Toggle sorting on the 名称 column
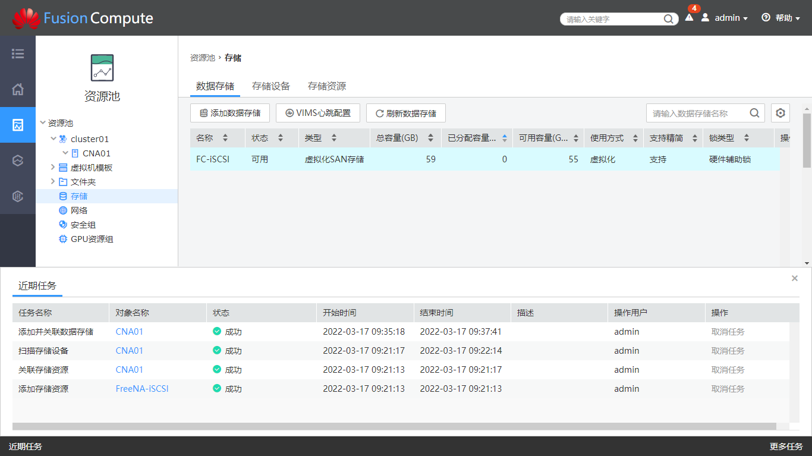812x456 pixels. tap(225, 137)
